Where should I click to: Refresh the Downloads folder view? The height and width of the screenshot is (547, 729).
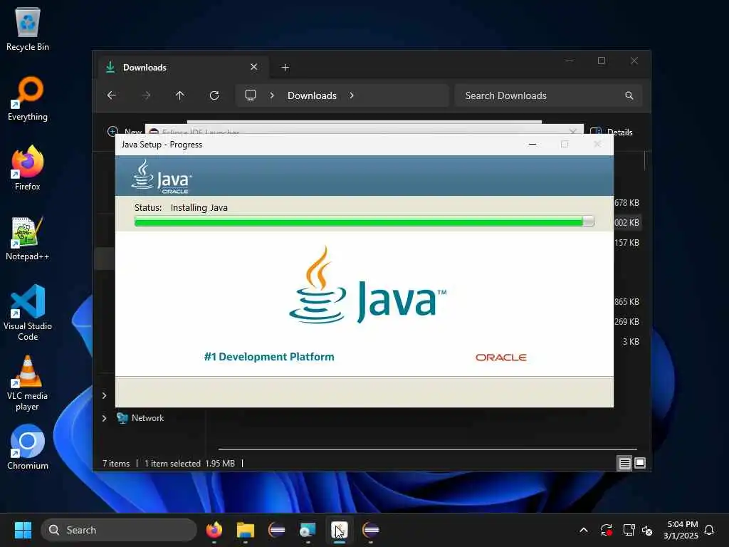tap(214, 95)
